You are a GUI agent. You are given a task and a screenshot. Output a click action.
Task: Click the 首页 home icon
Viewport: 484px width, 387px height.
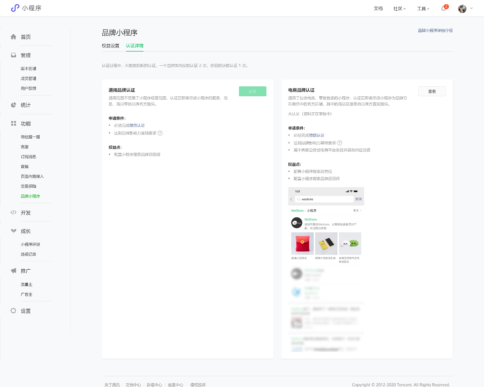coord(13,37)
